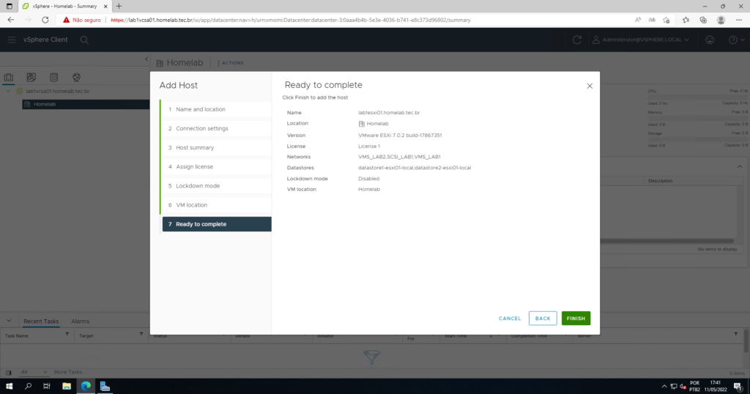Open a new browser tab
The height and width of the screenshot is (394, 750).
pyautogui.click(x=119, y=6)
